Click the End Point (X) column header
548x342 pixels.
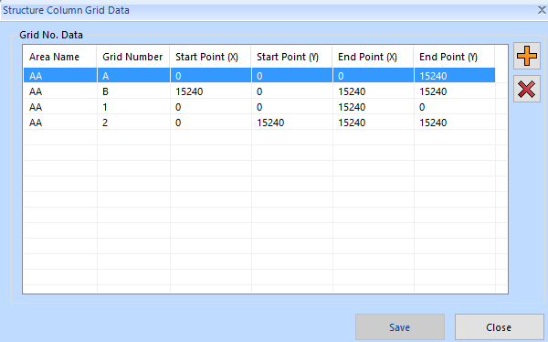[373, 57]
